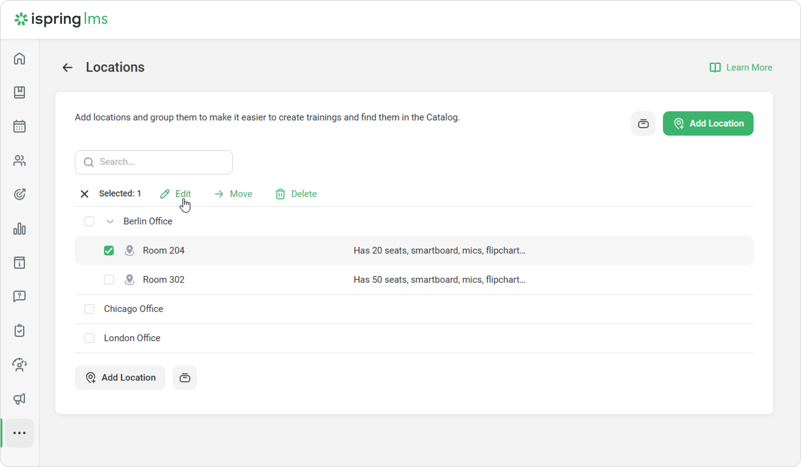Open the megaphone announcements icon
This screenshot has width=801, height=467.
tap(19, 399)
